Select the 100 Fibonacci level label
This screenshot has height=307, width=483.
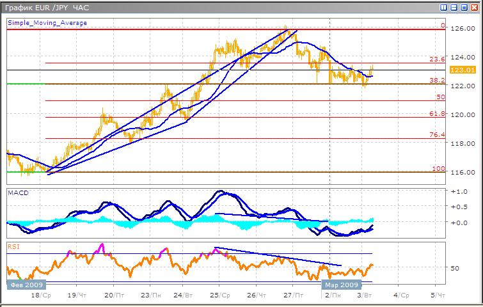click(x=438, y=168)
